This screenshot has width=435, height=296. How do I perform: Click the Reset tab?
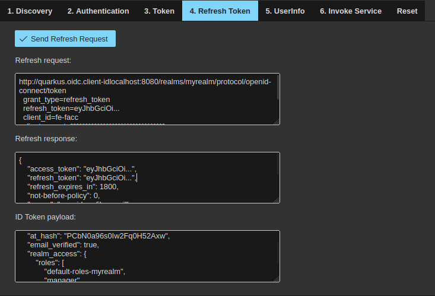tap(407, 11)
